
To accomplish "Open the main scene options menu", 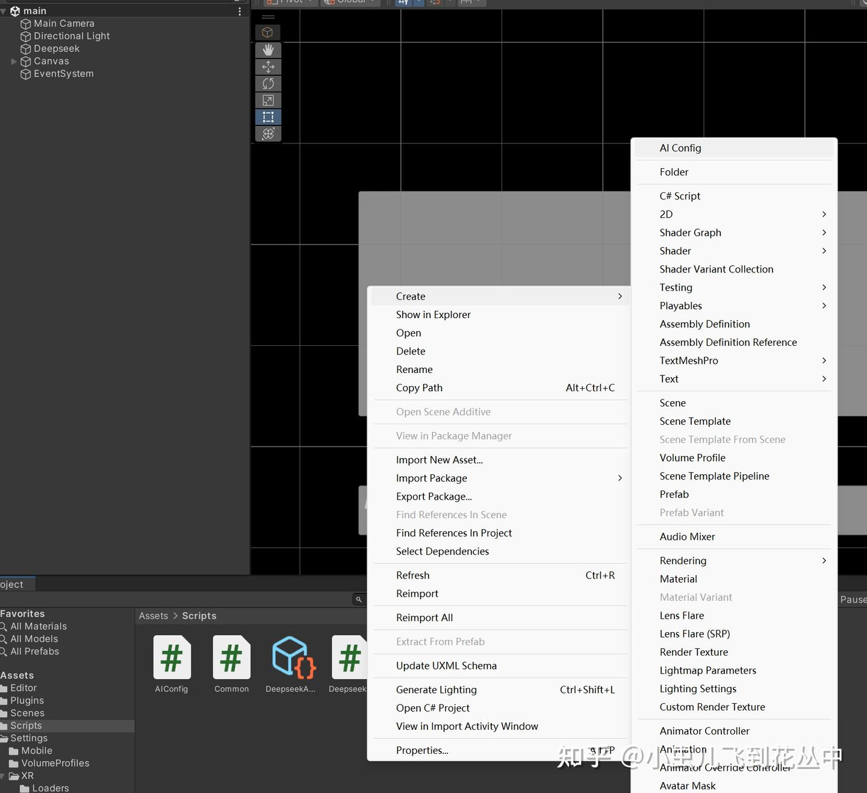I will [x=240, y=11].
